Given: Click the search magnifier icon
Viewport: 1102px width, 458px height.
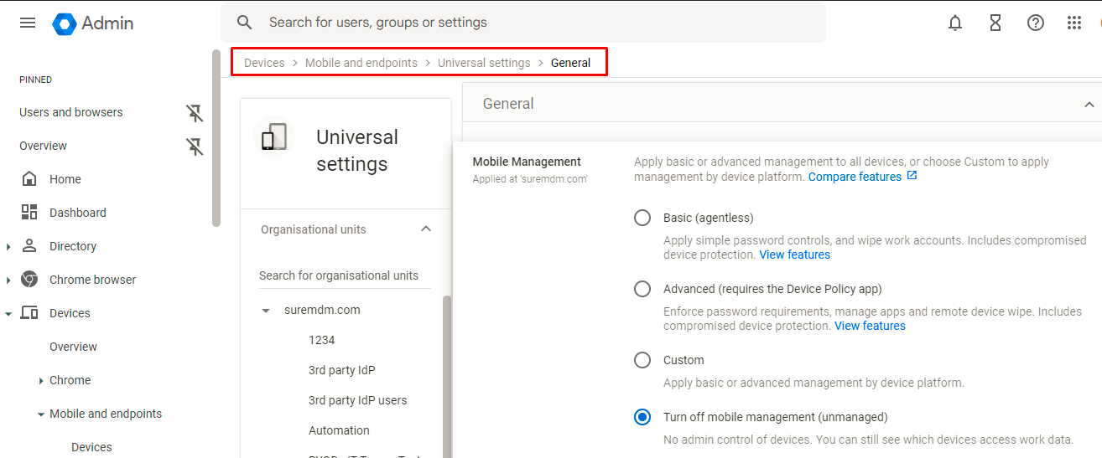Looking at the screenshot, I should [x=244, y=23].
